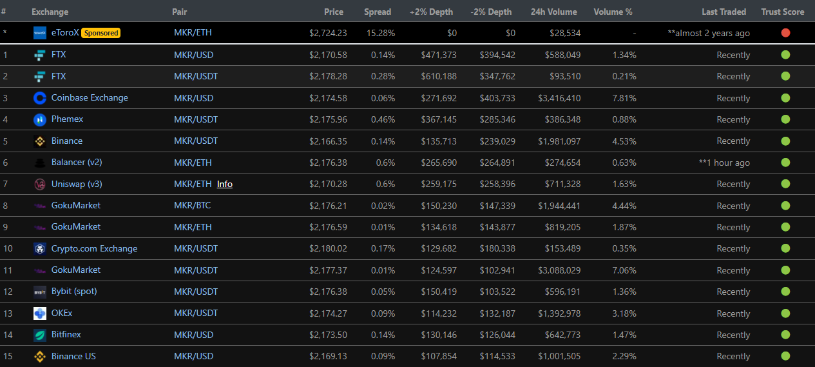The image size is (815, 367).
Task: Open the Phemex exchange link
Action: point(67,119)
